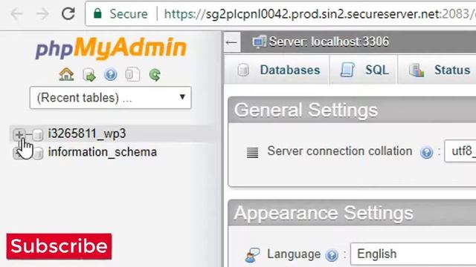The image size is (476, 267).
Task: Click the Language person icon
Action: tap(252, 255)
